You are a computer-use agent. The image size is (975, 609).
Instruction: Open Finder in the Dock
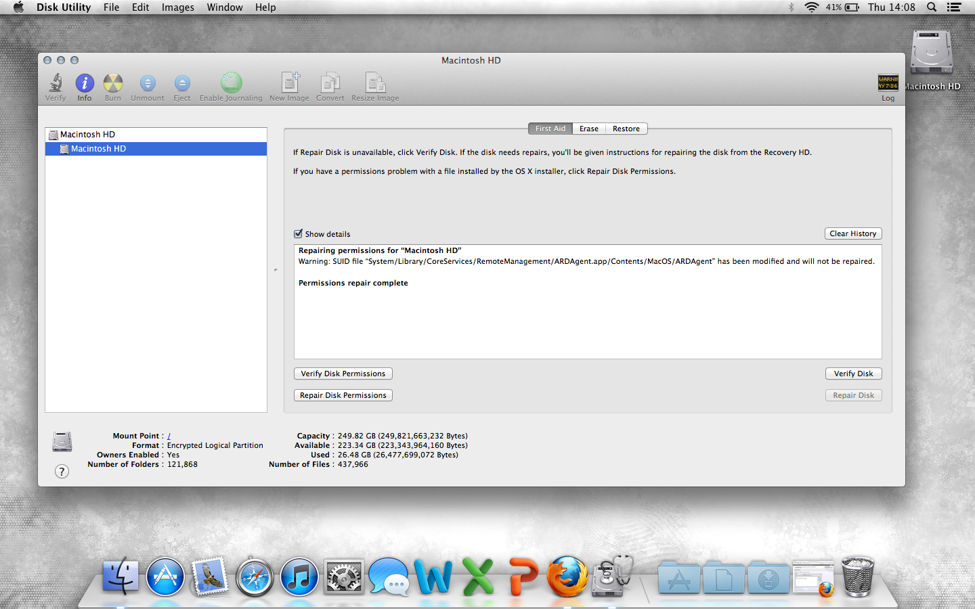tap(121, 577)
